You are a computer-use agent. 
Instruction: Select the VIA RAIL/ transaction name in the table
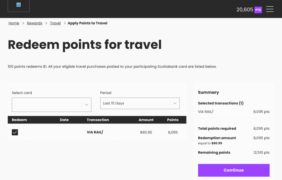pyautogui.click(x=95, y=132)
